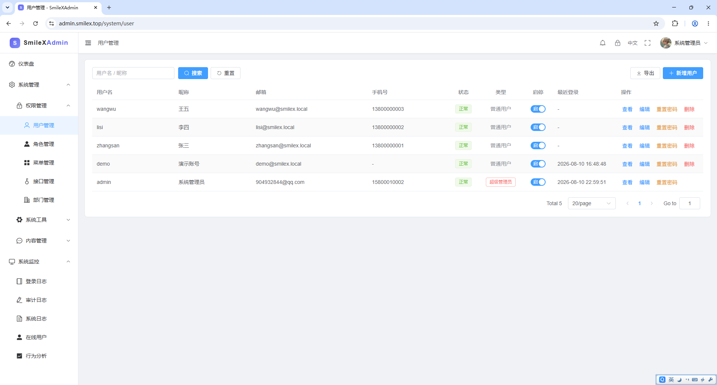Expand the 内容管理 menu group
The image size is (717, 385).
[39, 241]
